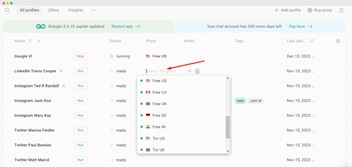Click the table settings gear icon
This screenshot has width=352, height=167.
click(338, 41)
